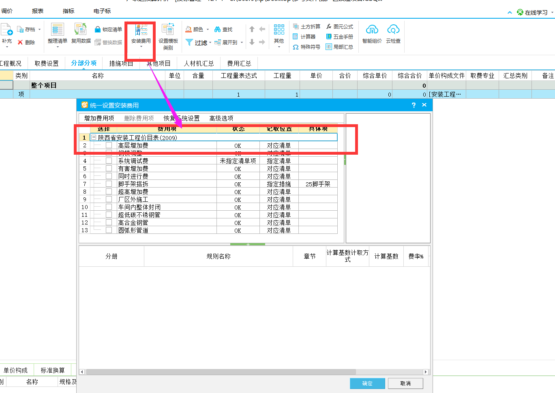
Task: Click the horizontal scrollbar in the dialog
Action: tap(221, 372)
